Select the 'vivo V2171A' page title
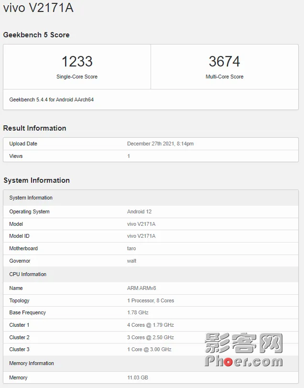 click(38, 8)
